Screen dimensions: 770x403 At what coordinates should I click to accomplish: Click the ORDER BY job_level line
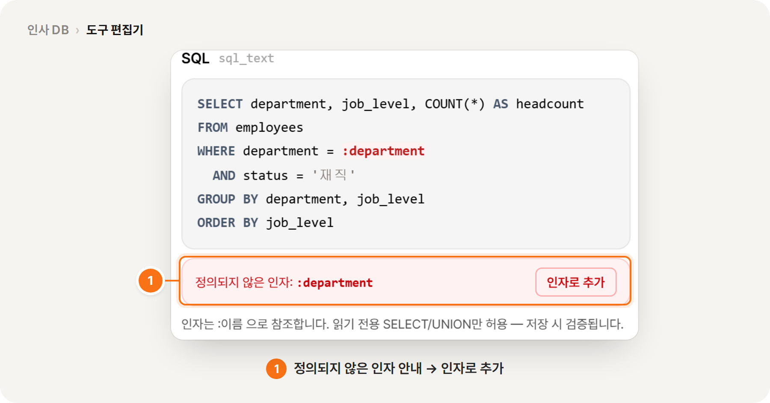[265, 223]
